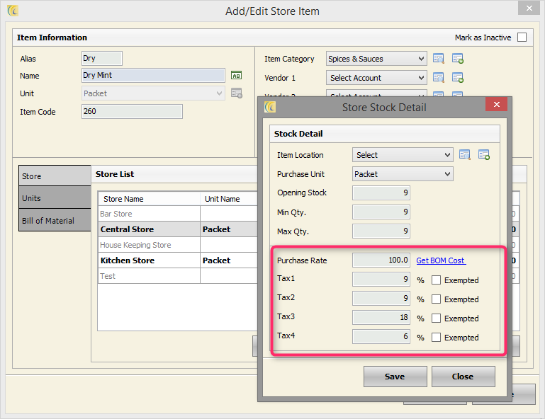
Task: Click the green AB icon beside Name field
Action: pyautogui.click(x=237, y=76)
